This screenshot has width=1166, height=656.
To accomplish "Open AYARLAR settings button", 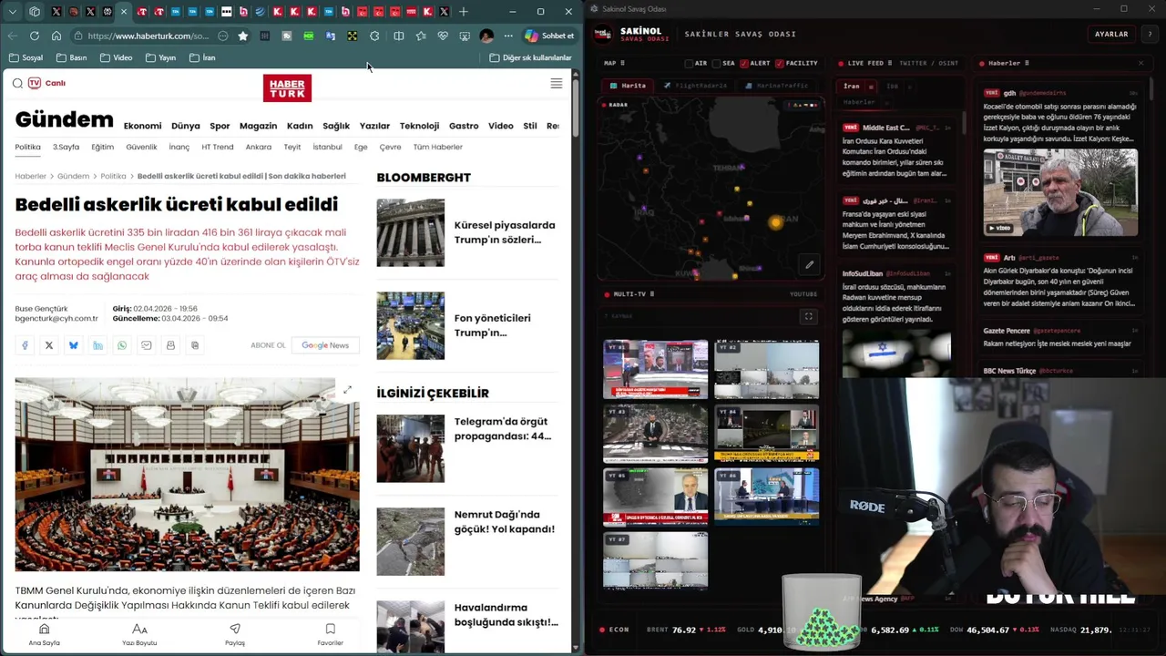I will [1111, 34].
